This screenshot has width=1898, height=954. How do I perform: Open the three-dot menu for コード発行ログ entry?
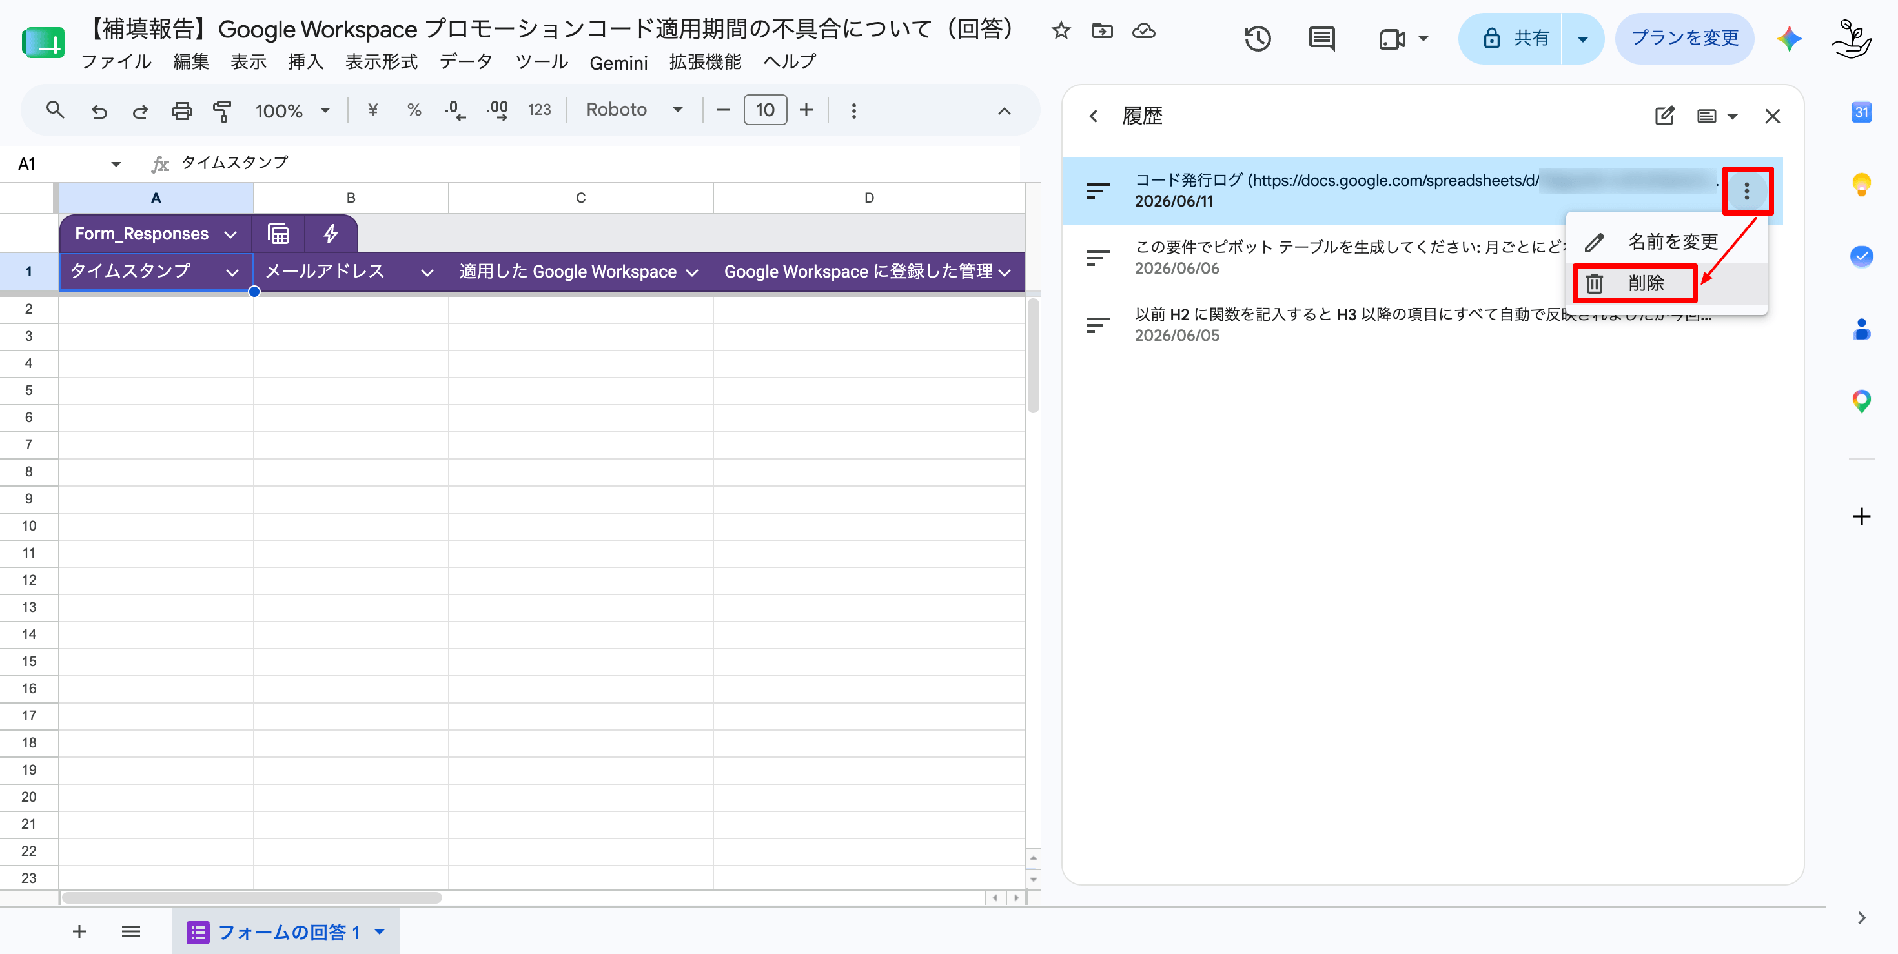coord(1747,192)
